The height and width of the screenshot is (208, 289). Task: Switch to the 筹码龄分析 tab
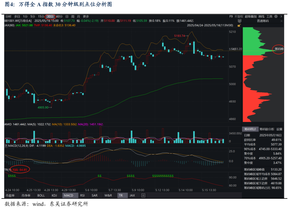[267, 129]
